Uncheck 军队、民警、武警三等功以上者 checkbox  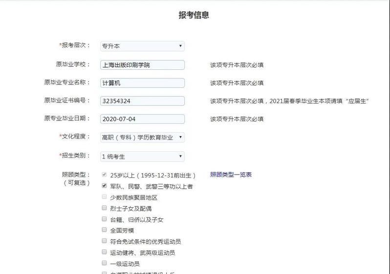click(104, 186)
